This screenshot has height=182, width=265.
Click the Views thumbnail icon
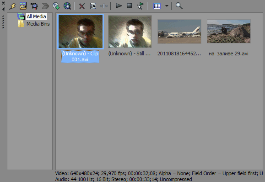(157, 6)
